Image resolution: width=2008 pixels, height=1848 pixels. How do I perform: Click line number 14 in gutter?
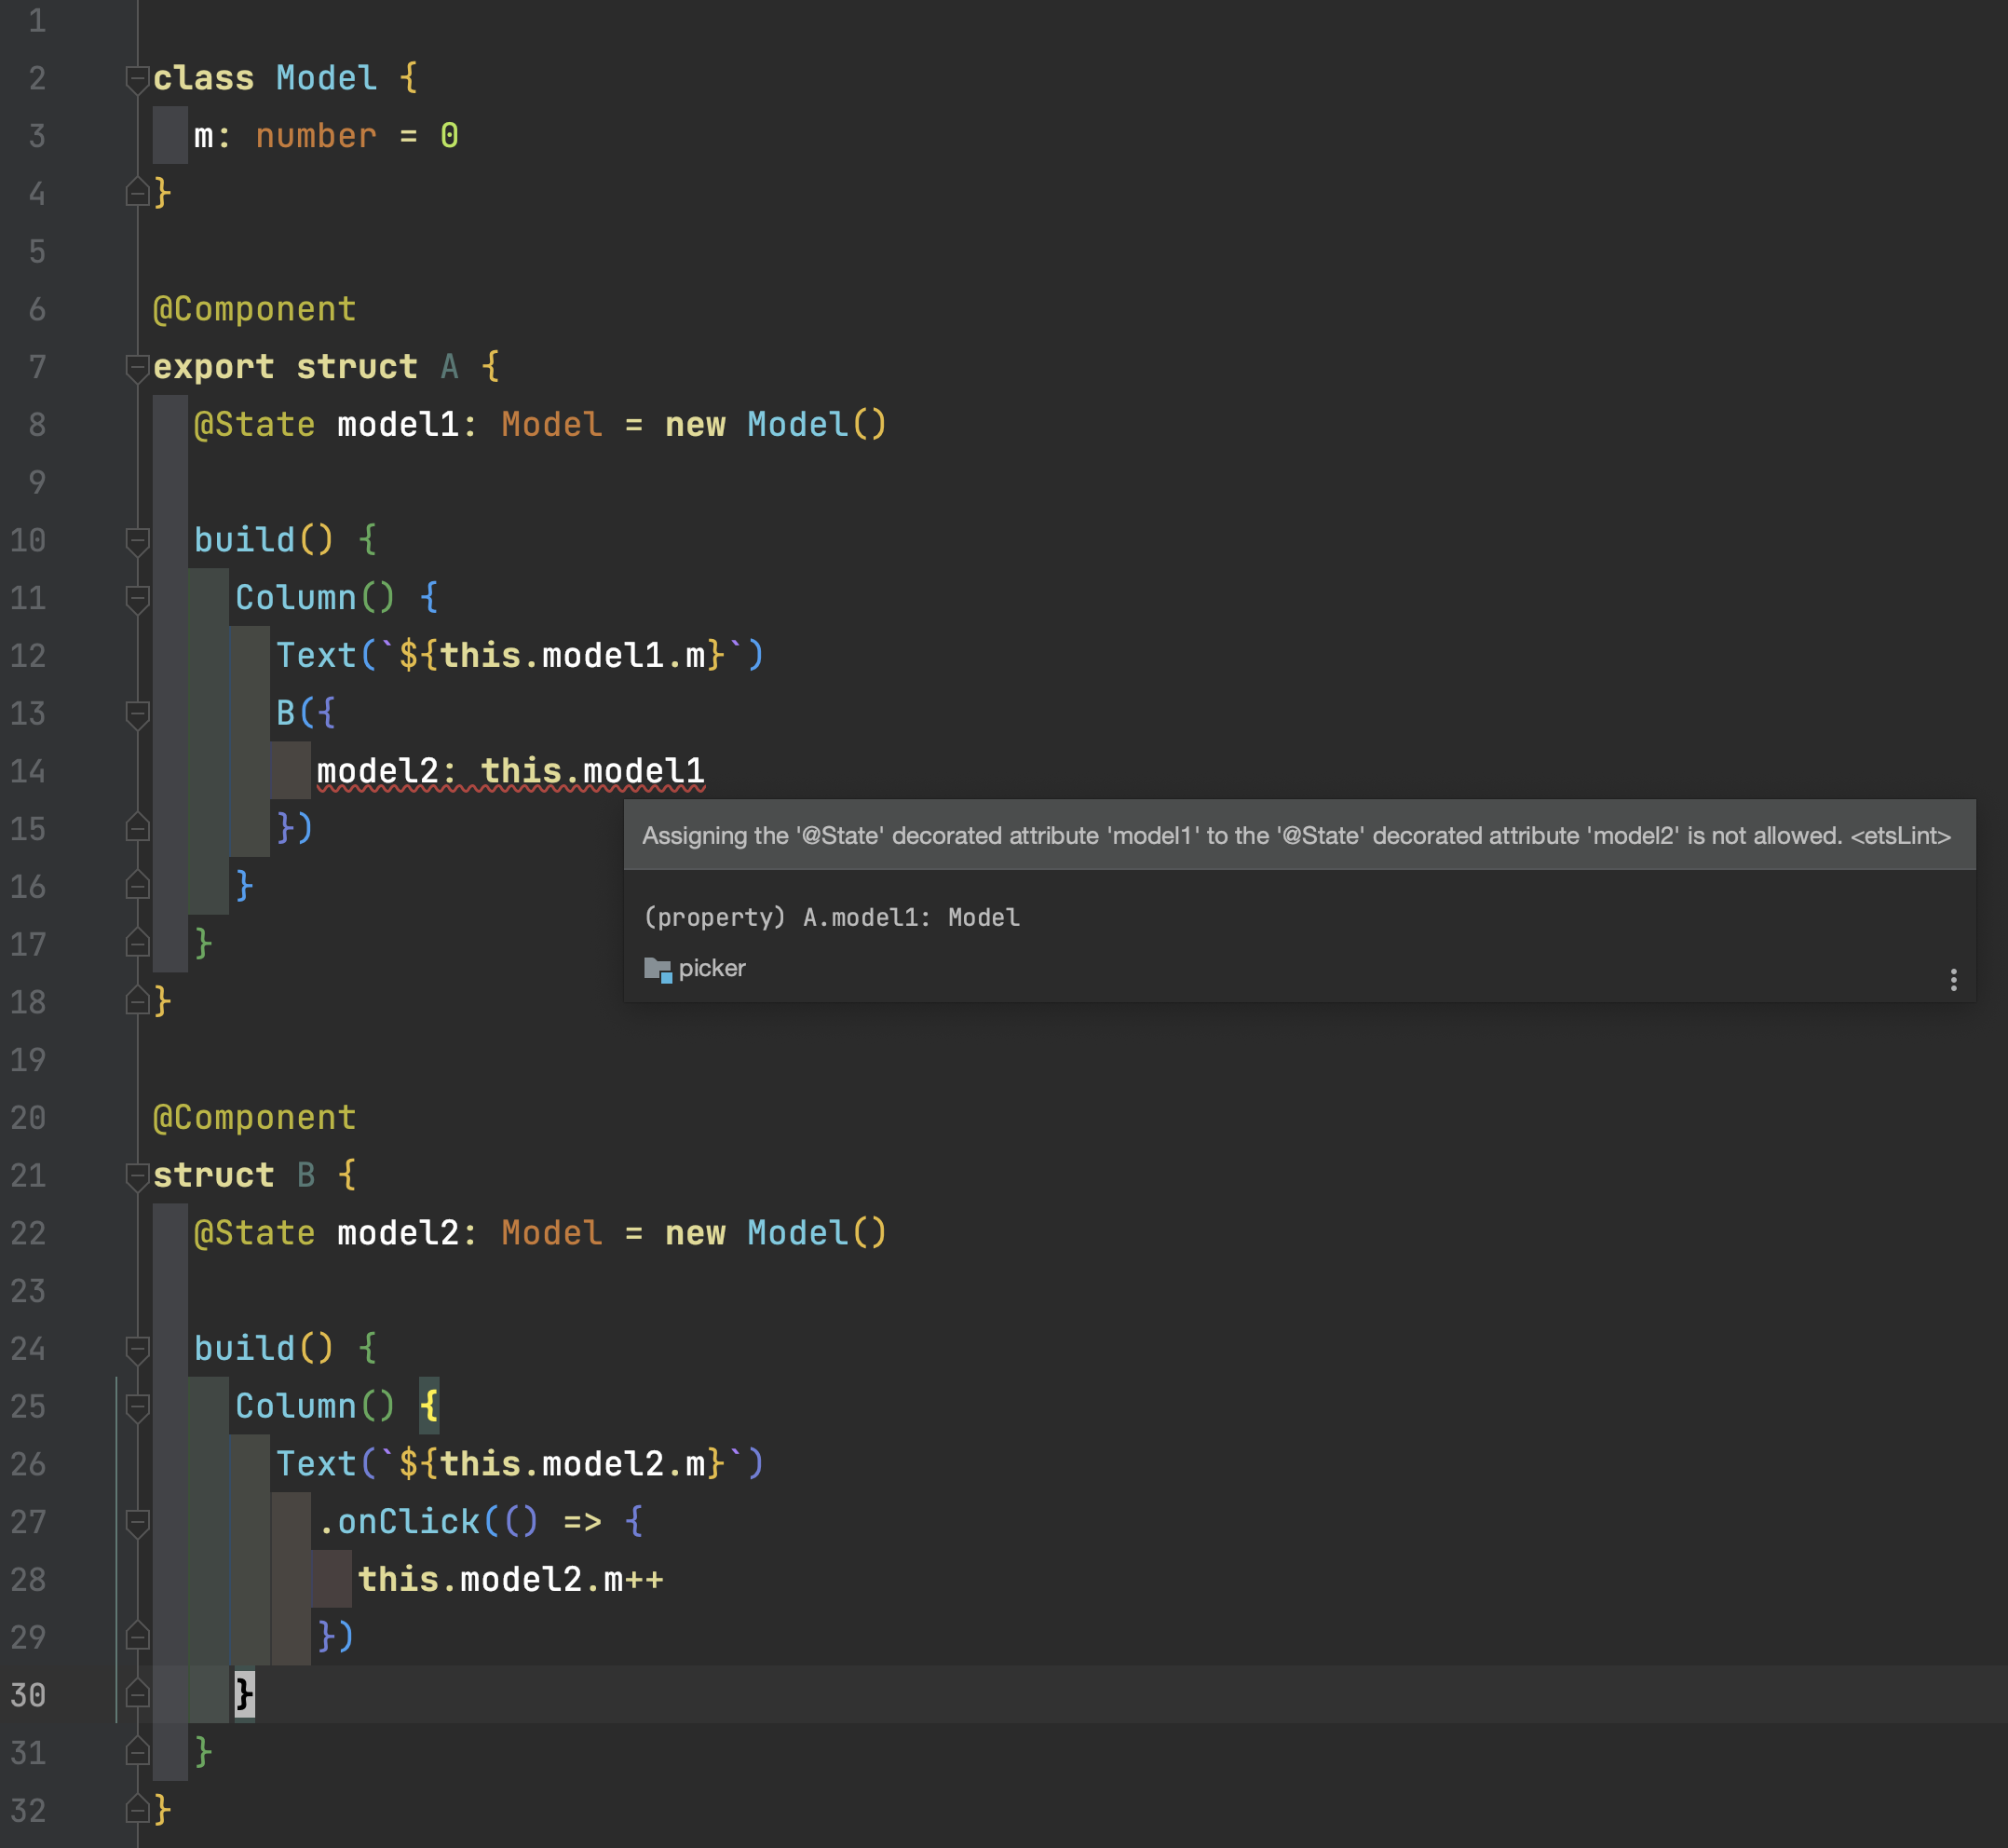28,771
